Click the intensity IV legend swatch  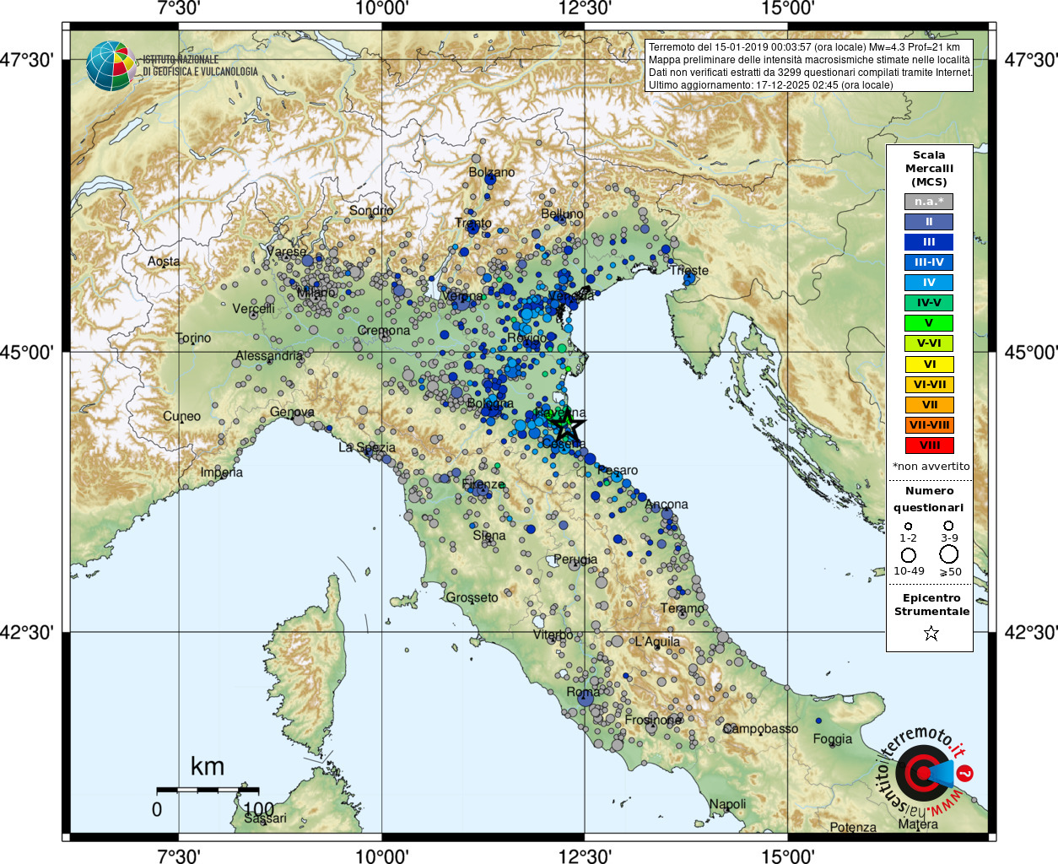click(929, 283)
